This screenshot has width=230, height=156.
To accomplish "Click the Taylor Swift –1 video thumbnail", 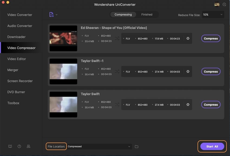I will 63,71.
